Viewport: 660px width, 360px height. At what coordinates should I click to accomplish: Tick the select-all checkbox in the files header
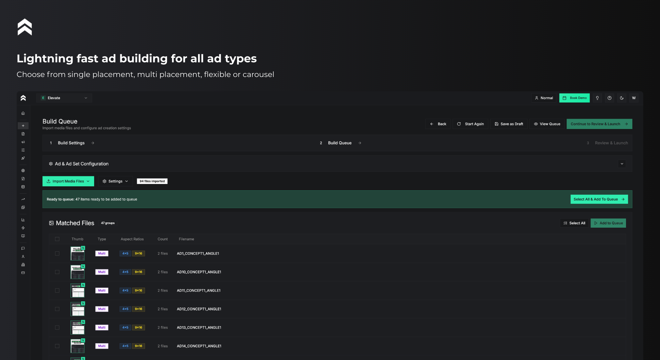click(x=57, y=239)
